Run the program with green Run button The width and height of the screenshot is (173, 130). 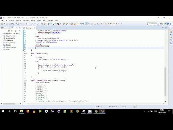point(54,24)
